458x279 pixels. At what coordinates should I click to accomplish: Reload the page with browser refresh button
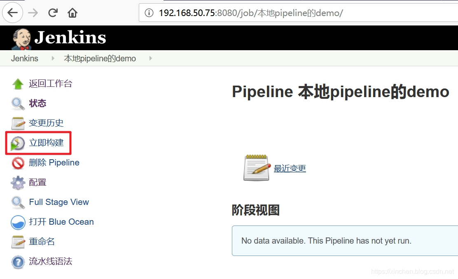point(53,12)
